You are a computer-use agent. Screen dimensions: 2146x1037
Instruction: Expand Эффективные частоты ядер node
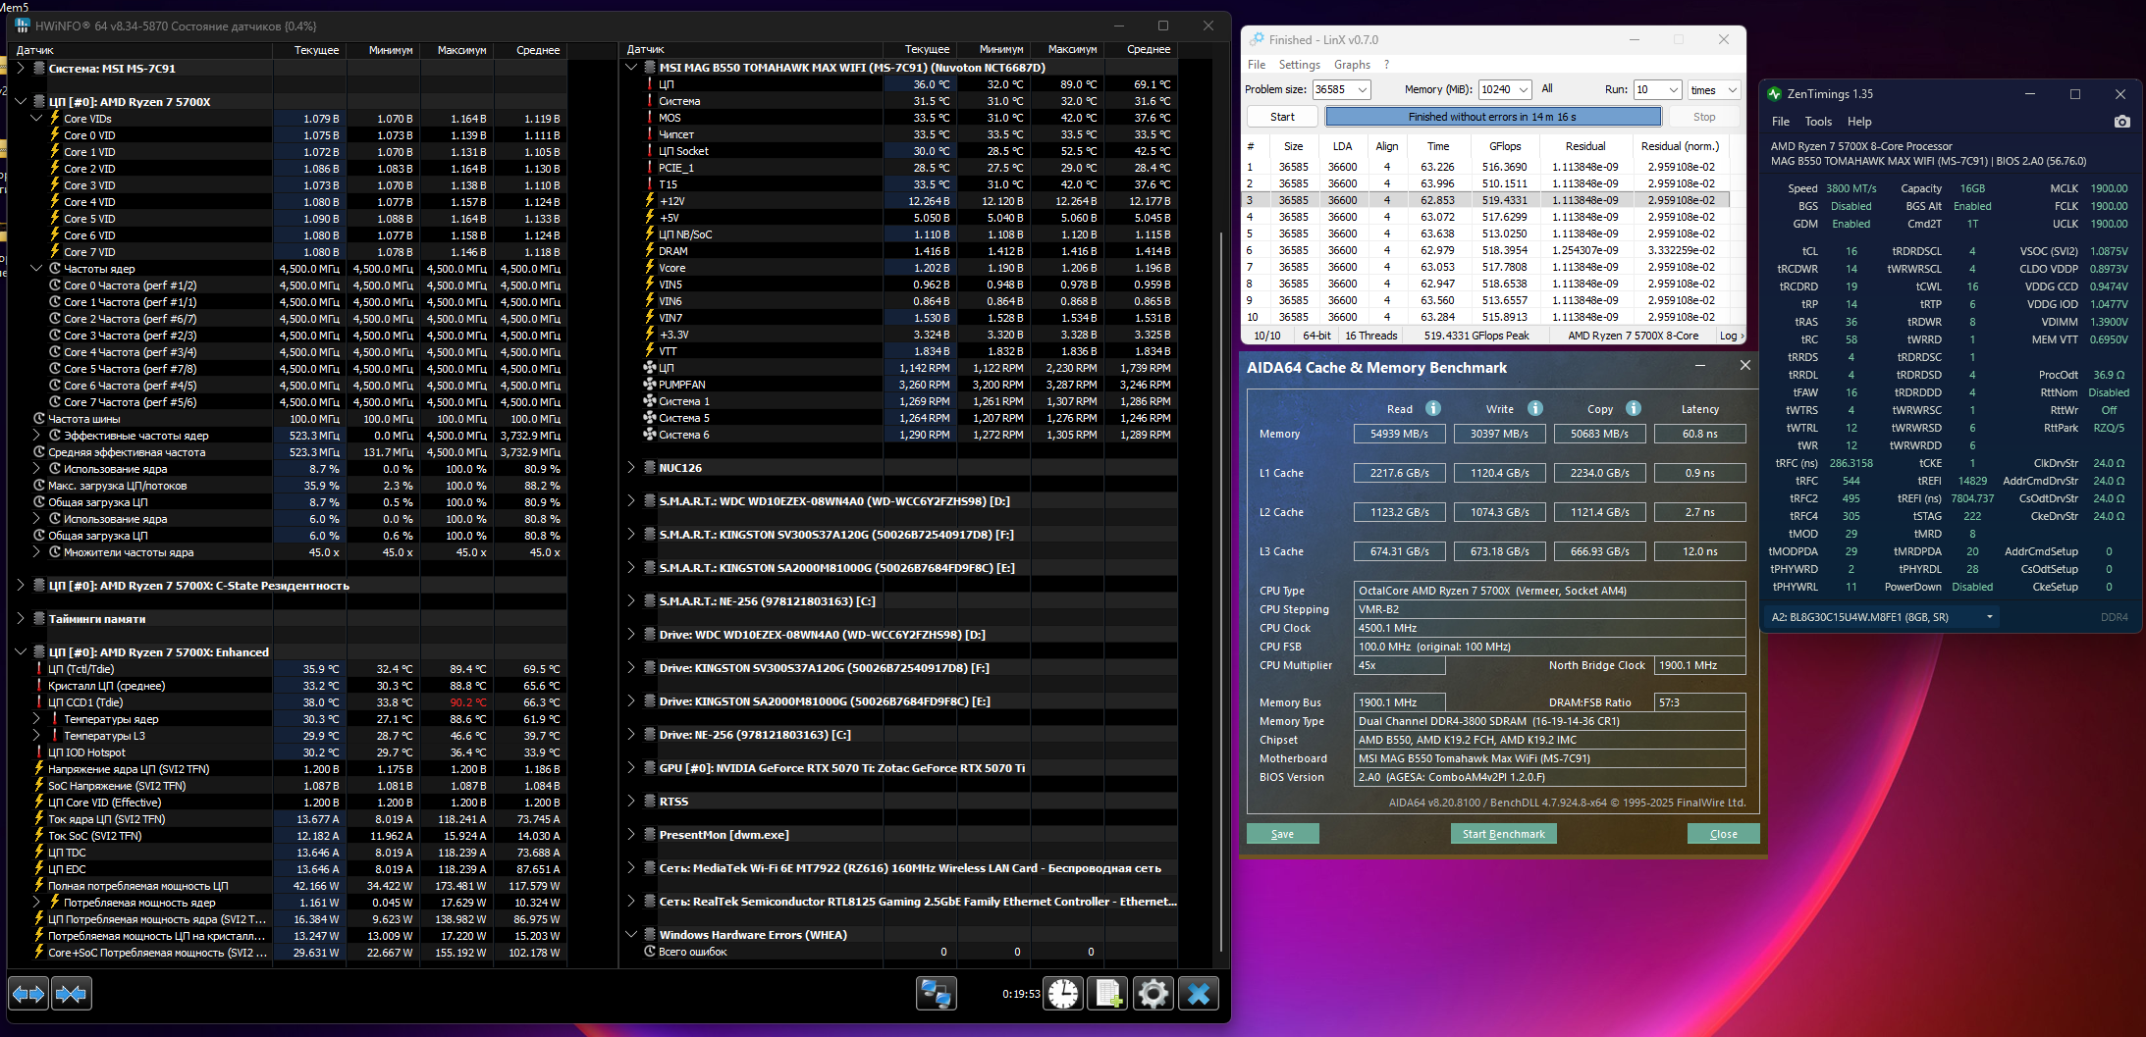tap(36, 436)
